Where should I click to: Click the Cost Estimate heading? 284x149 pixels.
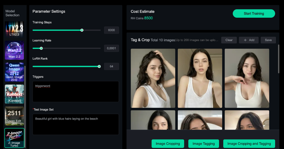[x=143, y=12]
